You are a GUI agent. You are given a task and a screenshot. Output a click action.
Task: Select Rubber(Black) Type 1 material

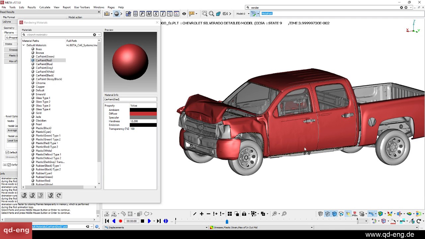pos(48,166)
